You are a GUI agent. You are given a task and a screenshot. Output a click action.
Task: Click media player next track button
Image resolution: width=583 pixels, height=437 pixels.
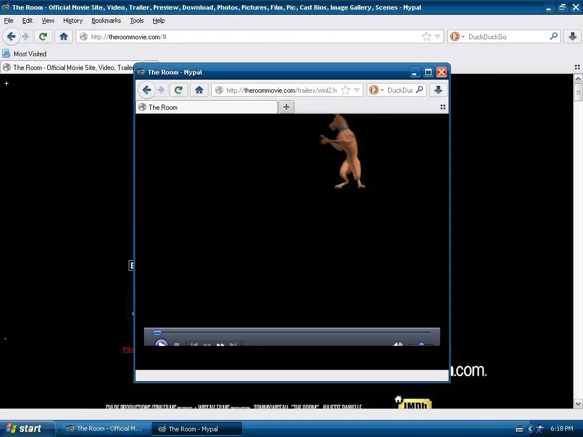pyautogui.click(x=233, y=344)
